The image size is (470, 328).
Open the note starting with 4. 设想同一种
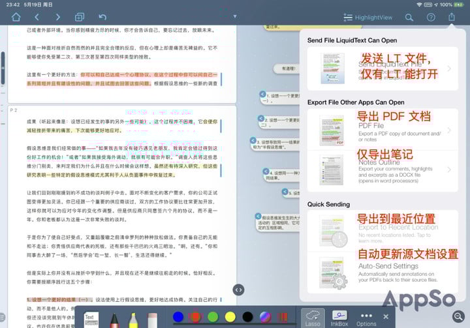(281, 175)
